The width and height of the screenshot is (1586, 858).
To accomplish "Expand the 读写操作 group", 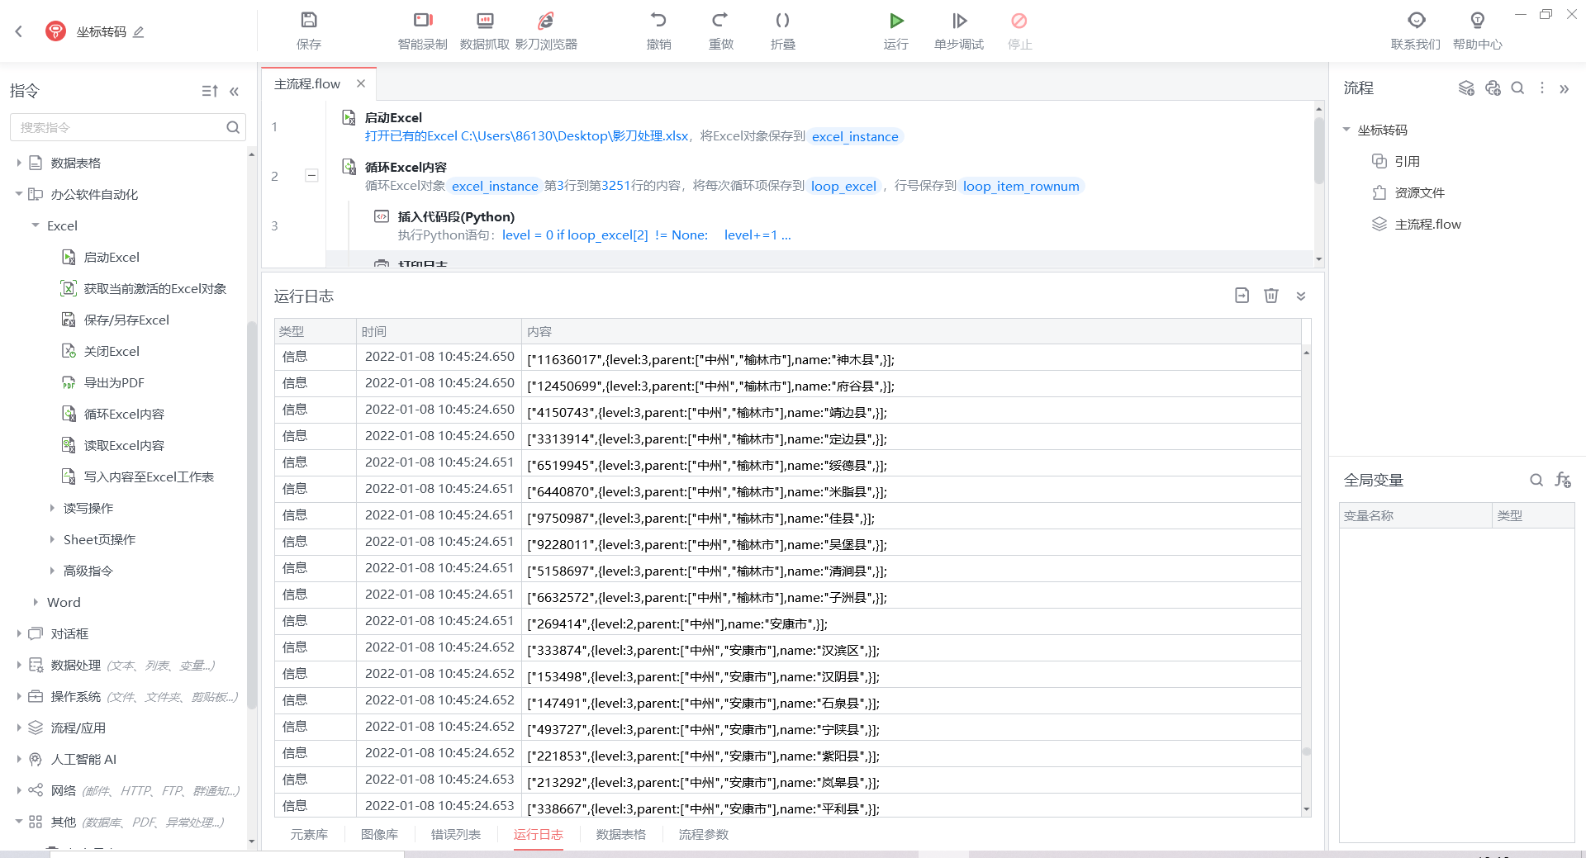I will pyautogui.click(x=52, y=508).
